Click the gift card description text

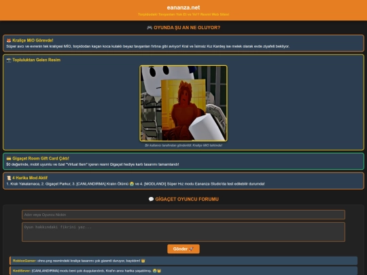(x=92, y=164)
